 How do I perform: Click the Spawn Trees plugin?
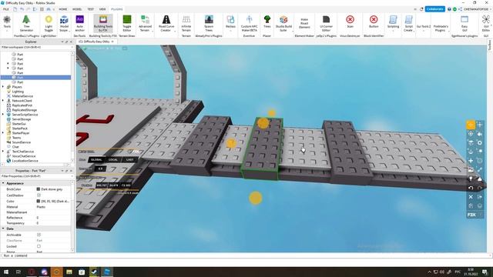click(x=209, y=24)
